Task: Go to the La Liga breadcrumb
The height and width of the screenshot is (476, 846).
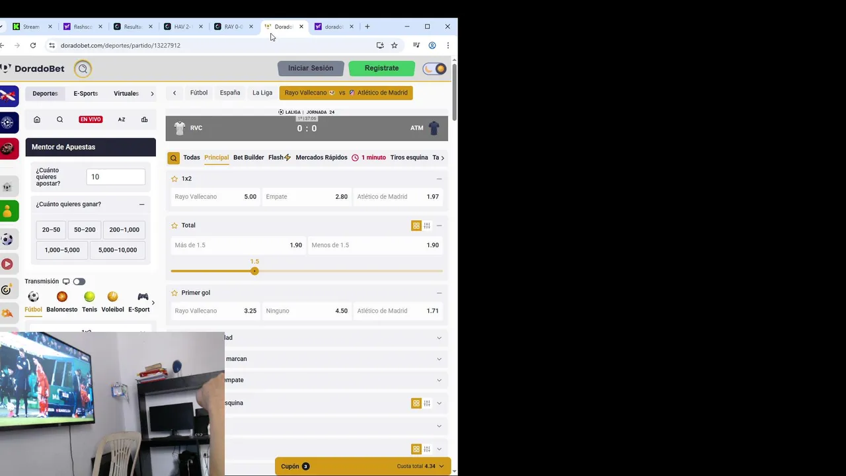Action: 262,93
